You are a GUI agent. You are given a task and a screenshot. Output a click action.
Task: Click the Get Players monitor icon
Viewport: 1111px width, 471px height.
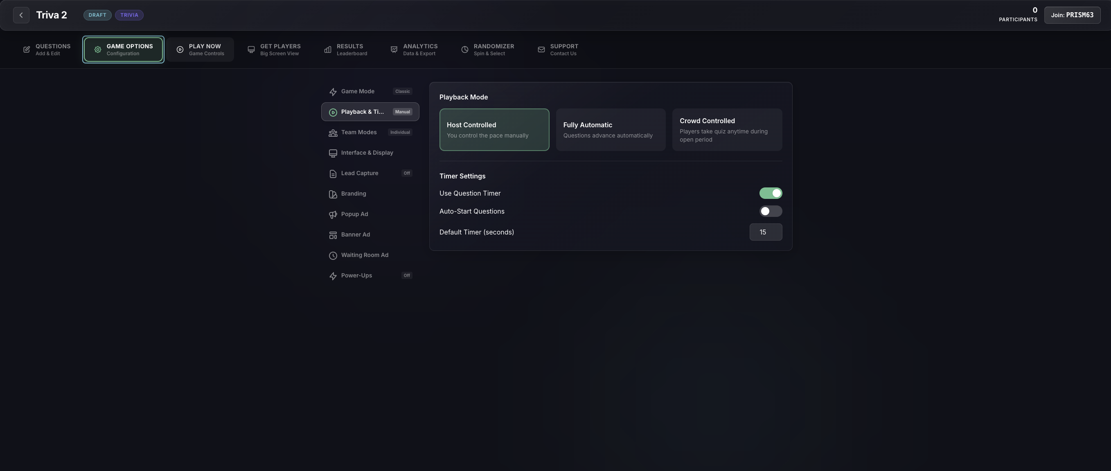pyautogui.click(x=251, y=50)
